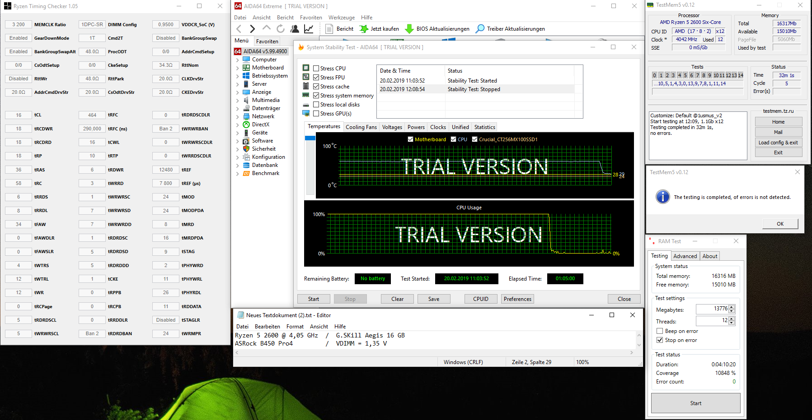Expand the Server tree node
Image resolution: width=812 pixels, height=420 pixels.
pyautogui.click(x=238, y=84)
